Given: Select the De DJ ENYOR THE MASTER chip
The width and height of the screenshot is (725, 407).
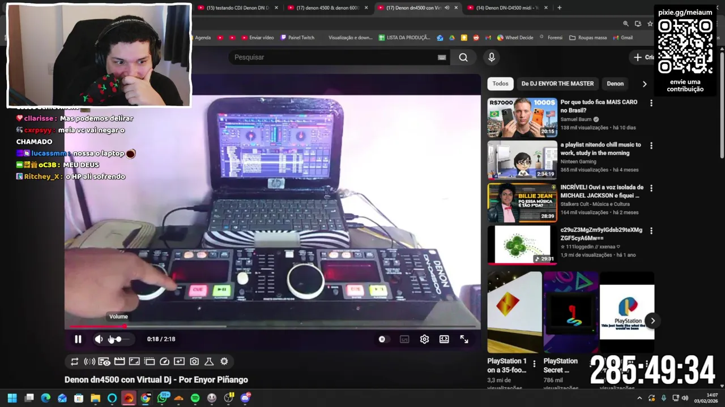Looking at the screenshot, I should [557, 84].
